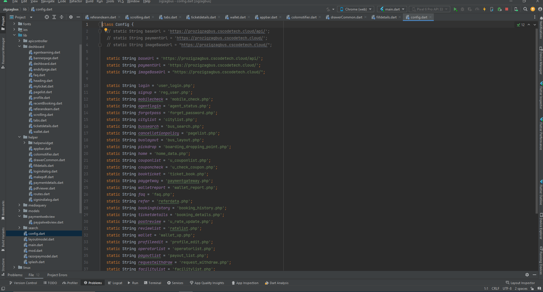
Task: Switch to the wallet.dart editor tab
Action: point(237,17)
